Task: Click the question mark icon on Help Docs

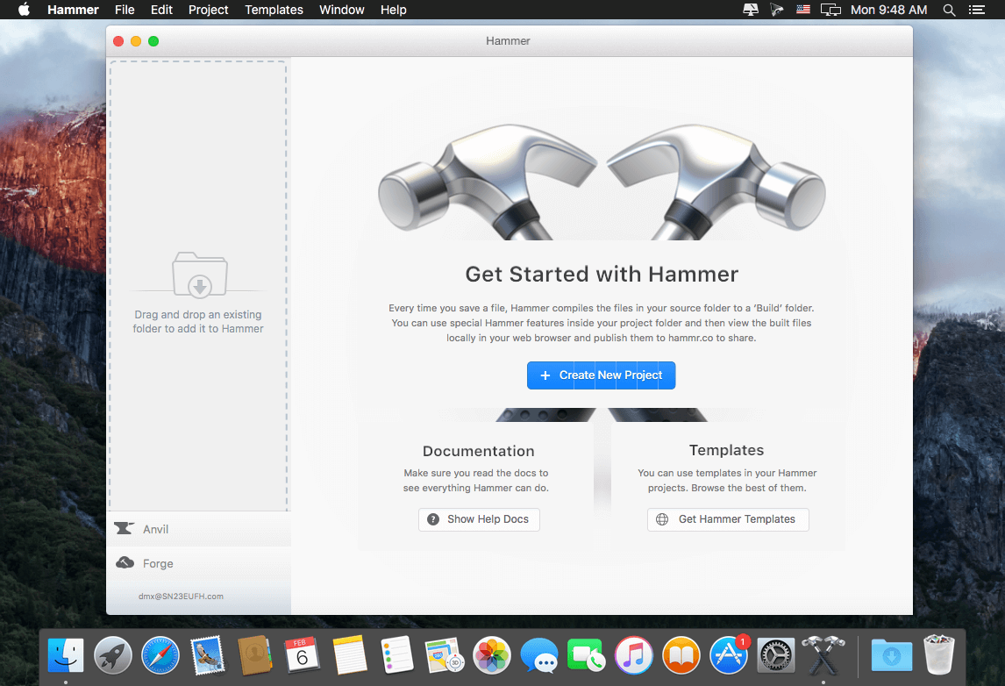Action: [433, 519]
